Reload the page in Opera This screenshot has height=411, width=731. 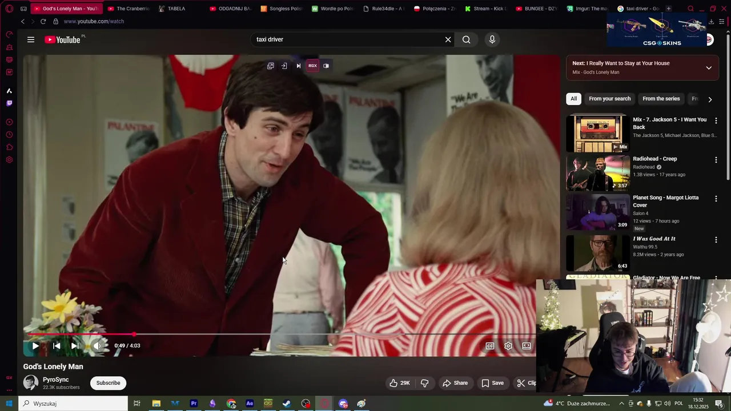tap(43, 21)
